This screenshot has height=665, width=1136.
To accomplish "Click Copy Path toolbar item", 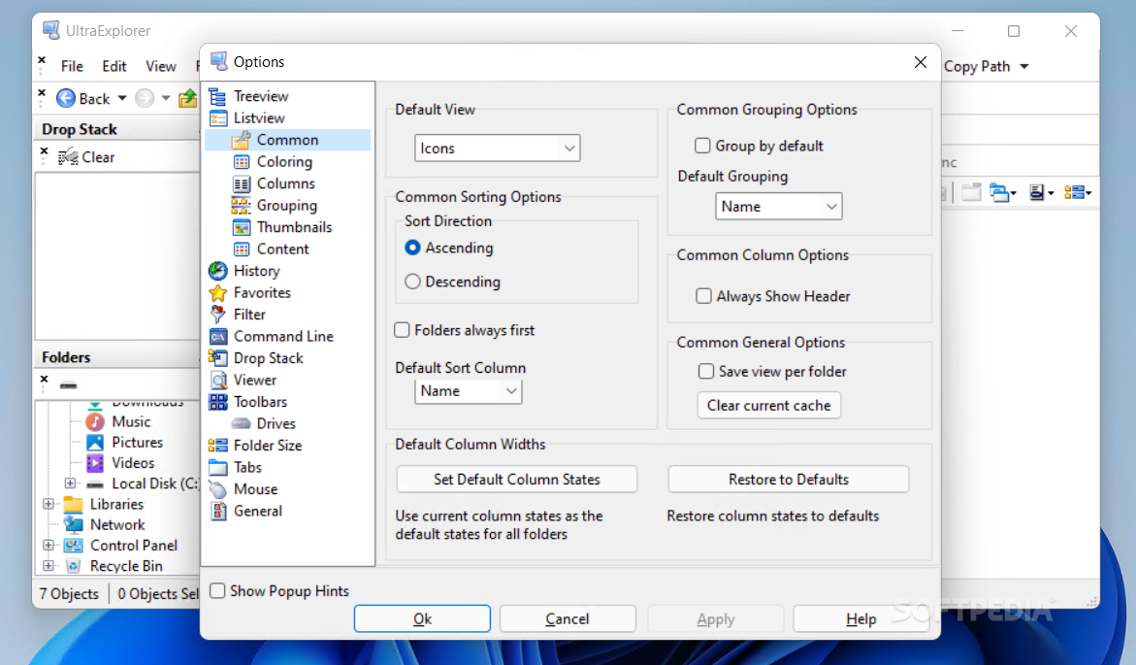I will coord(977,66).
